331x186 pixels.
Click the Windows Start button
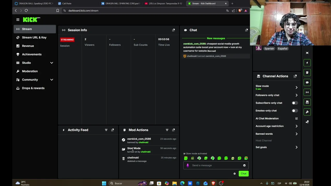click(x=104, y=183)
